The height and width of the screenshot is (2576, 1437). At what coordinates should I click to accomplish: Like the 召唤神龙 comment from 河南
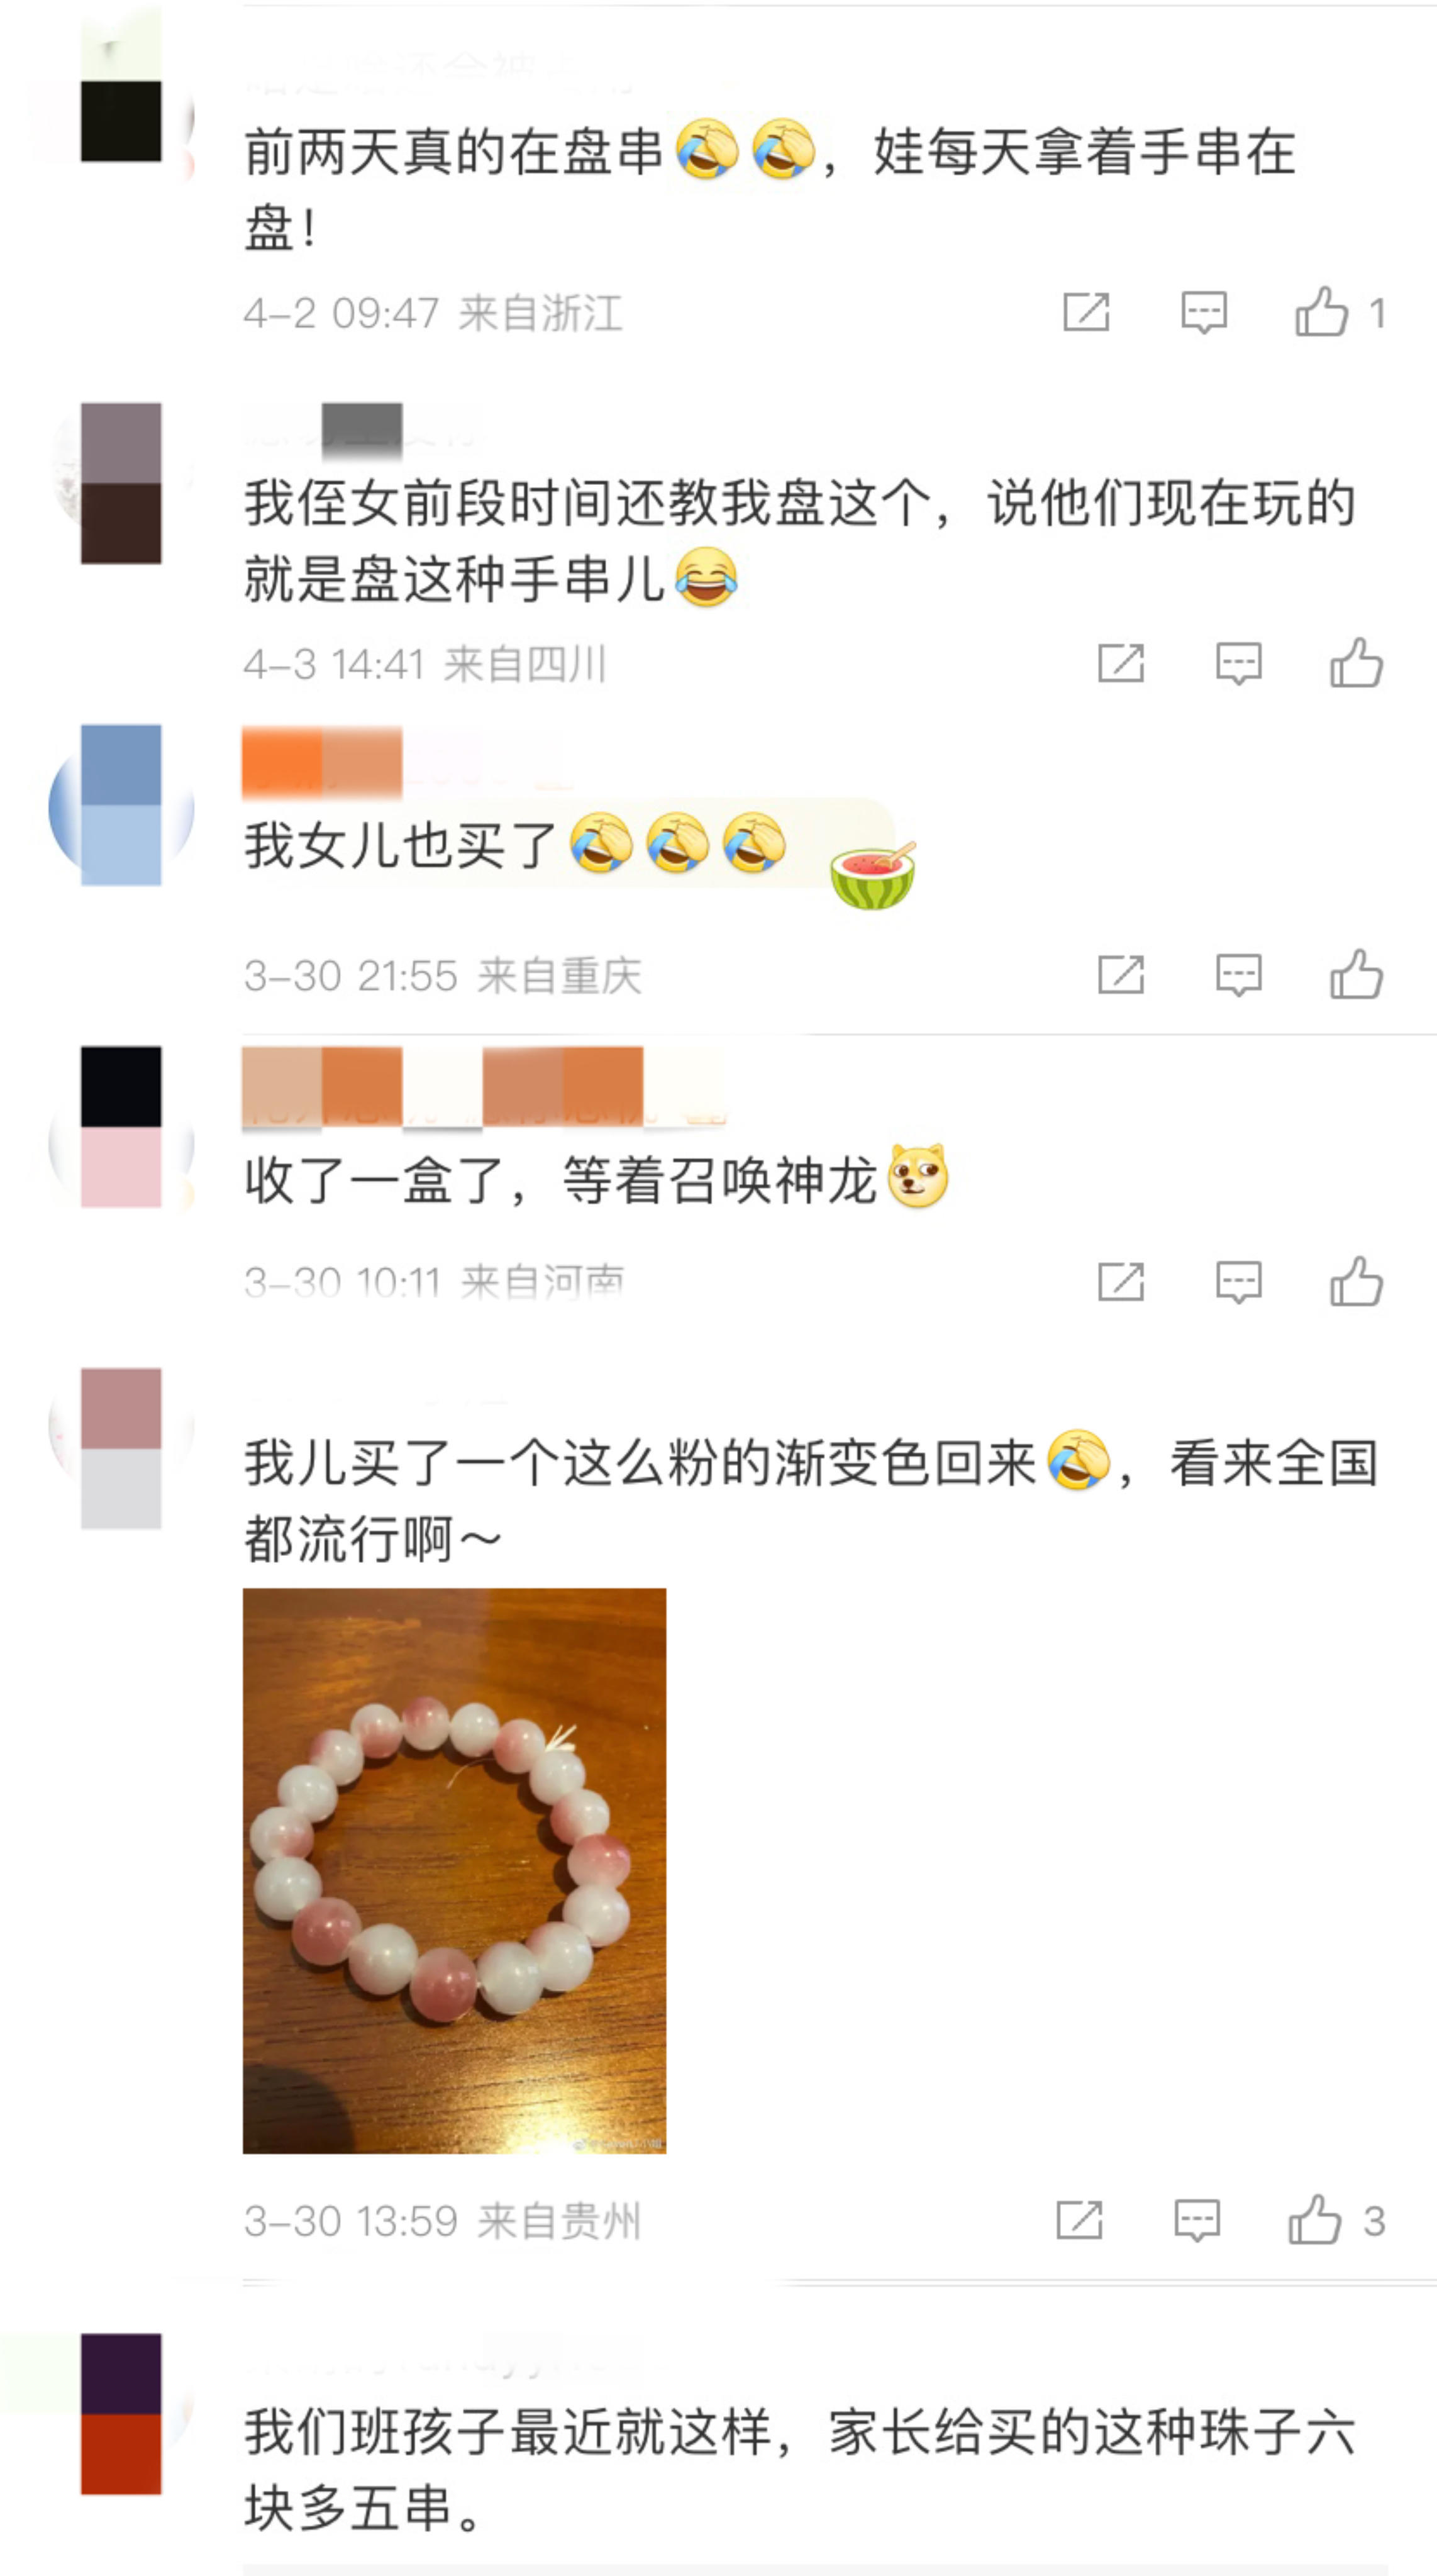1356,1281
